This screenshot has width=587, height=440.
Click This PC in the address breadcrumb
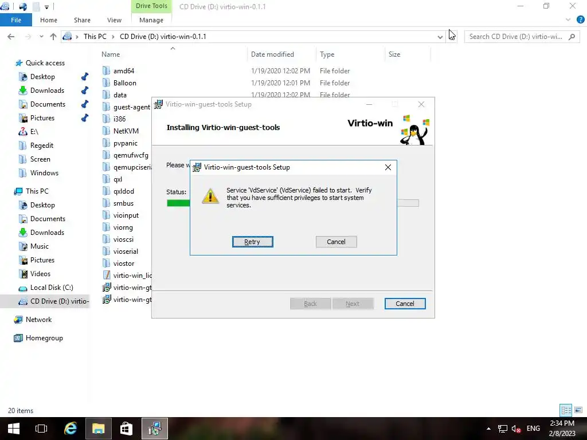[x=95, y=36]
